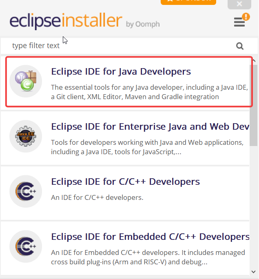This screenshot has width=259, height=279.
Task: Choose Eclipse IDE for C/C++ Developers title
Action: tap(125, 182)
